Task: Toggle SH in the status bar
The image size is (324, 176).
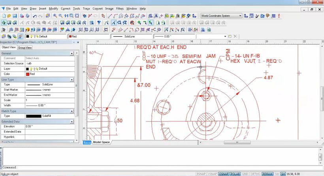Action: click(x=283, y=174)
